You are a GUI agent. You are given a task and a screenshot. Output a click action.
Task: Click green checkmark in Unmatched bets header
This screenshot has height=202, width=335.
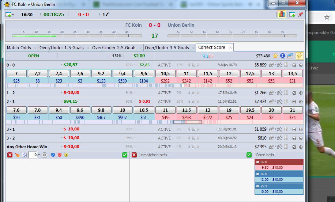coord(249,155)
